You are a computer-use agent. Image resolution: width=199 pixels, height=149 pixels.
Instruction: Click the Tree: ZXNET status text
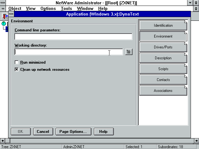[x=11, y=147]
